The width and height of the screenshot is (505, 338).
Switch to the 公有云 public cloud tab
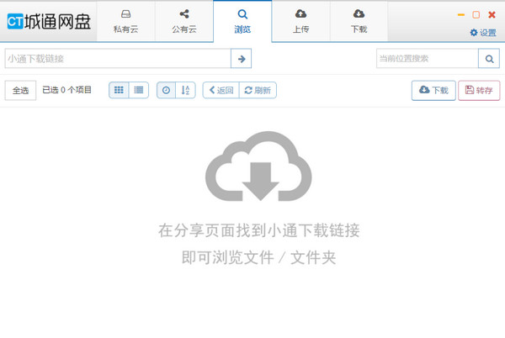click(x=183, y=21)
